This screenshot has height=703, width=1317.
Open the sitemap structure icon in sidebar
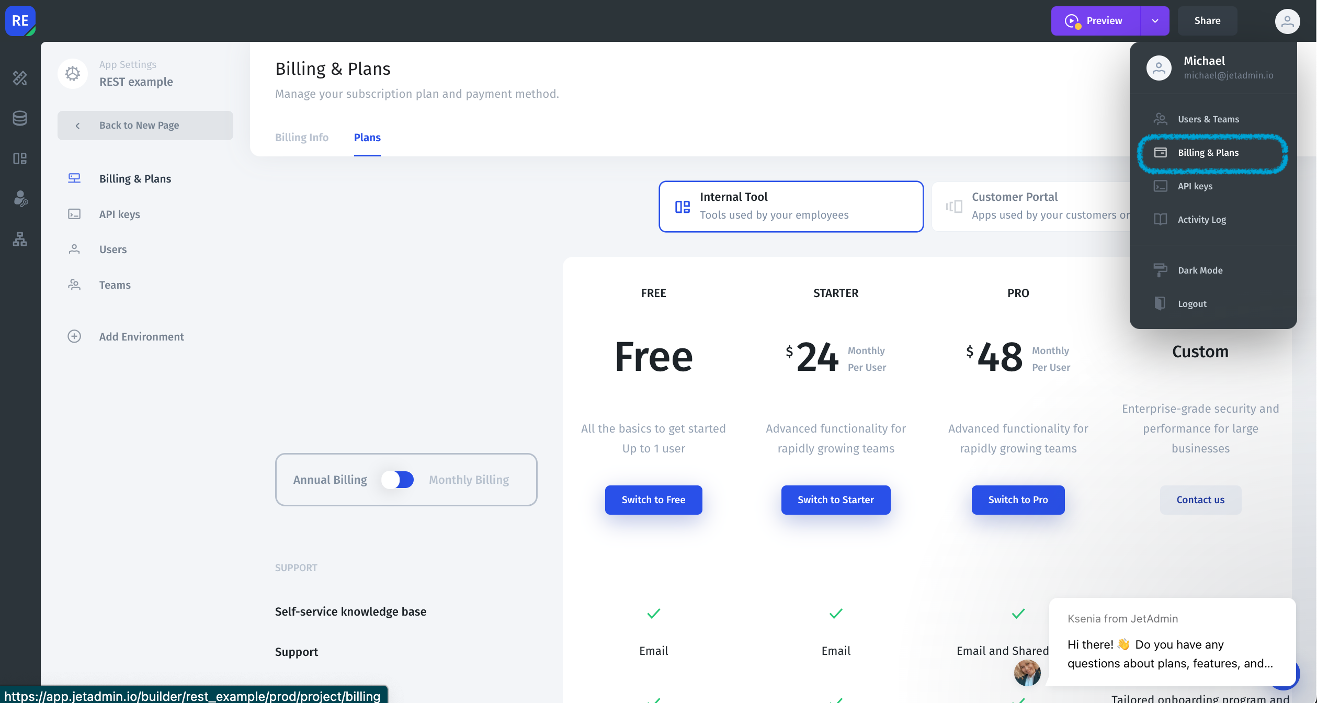tap(20, 239)
